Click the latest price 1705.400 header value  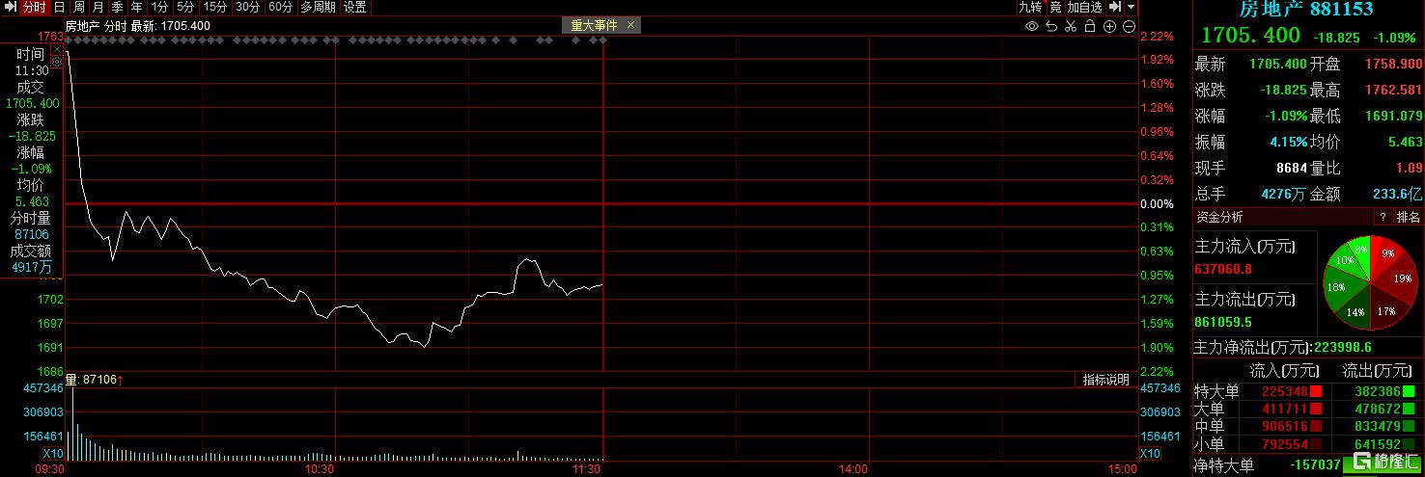pos(1250,36)
